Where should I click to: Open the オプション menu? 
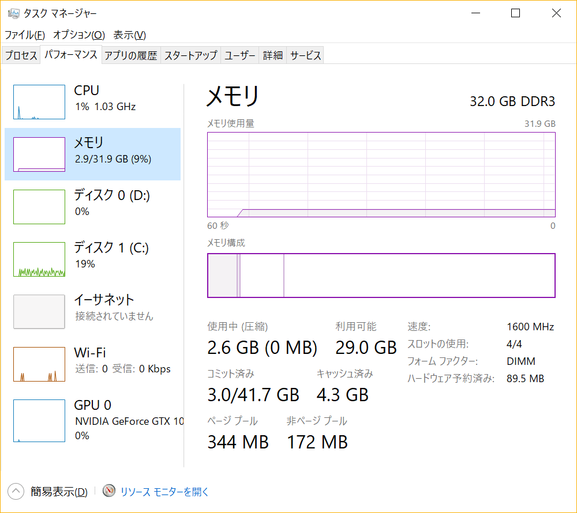click(x=79, y=35)
